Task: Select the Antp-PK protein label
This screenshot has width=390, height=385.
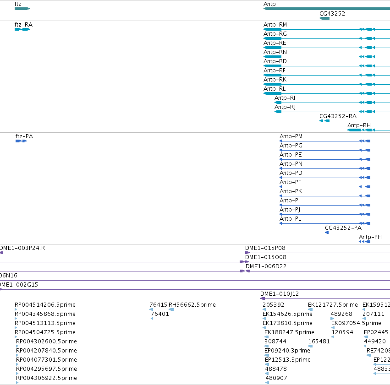Action: coord(291,191)
